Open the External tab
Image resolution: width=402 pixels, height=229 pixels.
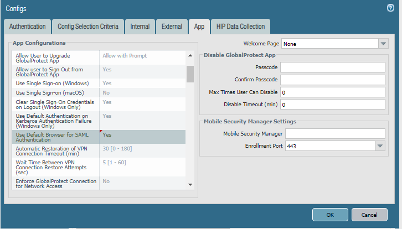[172, 27]
